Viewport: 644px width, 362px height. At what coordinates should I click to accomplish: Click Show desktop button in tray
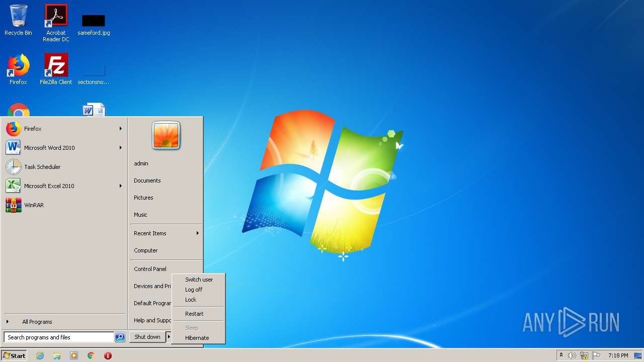[638, 355]
